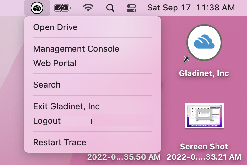Select the Gladinet, Inc cloud desktop icon
This screenshot has width=247, height=165.
[x=204, y=43]
